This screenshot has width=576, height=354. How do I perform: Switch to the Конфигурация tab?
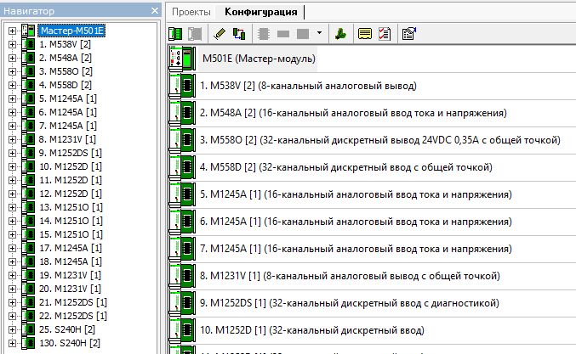tap(261, 12)
